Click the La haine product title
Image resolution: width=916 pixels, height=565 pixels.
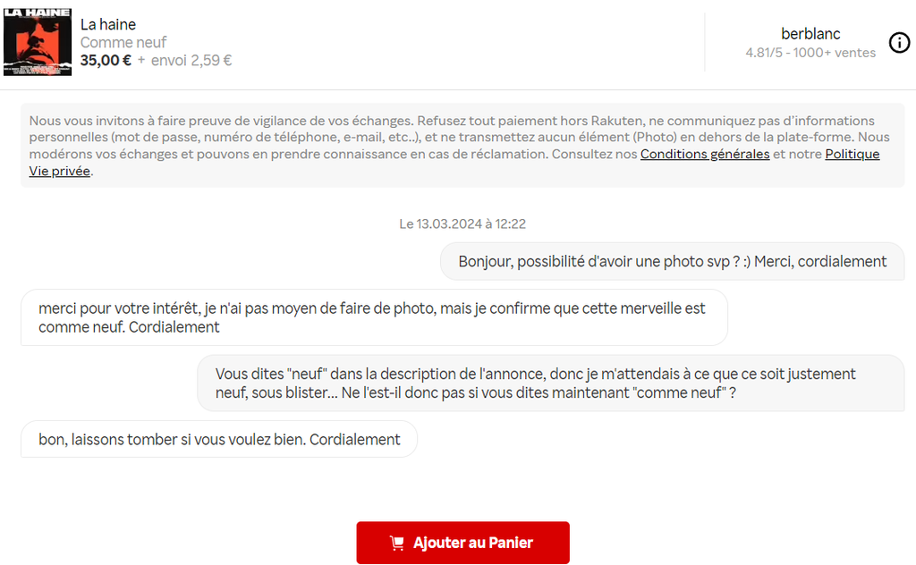pyautogui.click(x=108, y=24)
